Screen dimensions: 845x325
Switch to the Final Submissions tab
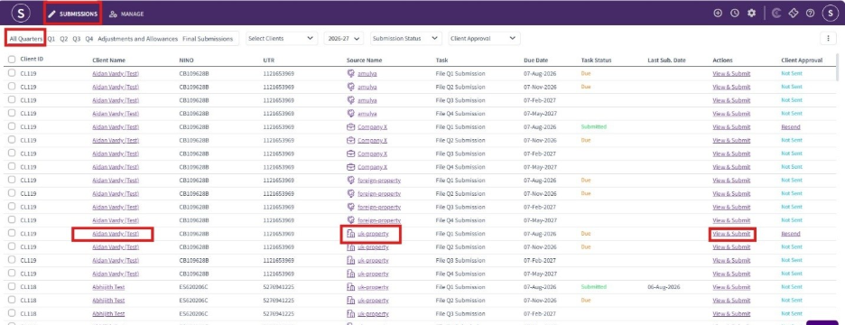[x=208, y=39]
